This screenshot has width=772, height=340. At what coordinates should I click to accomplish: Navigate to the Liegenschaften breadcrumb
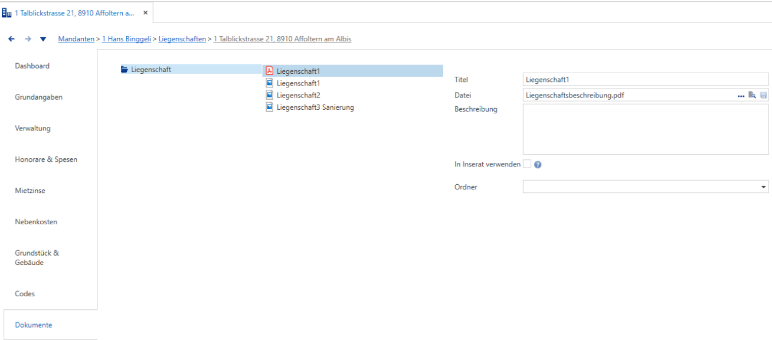(x=182, y=39)
